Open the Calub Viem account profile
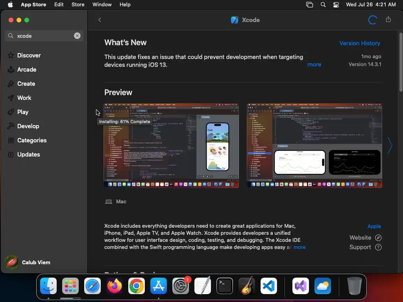Screen dimensions: 403x302 click(28, 262)
